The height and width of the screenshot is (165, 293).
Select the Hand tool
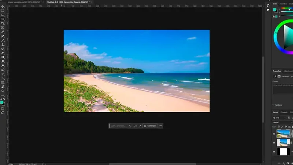[x=3, y=87]
